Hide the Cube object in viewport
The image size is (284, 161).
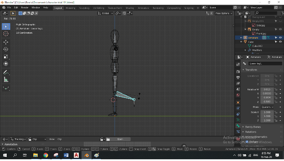(x=280, y=42)
